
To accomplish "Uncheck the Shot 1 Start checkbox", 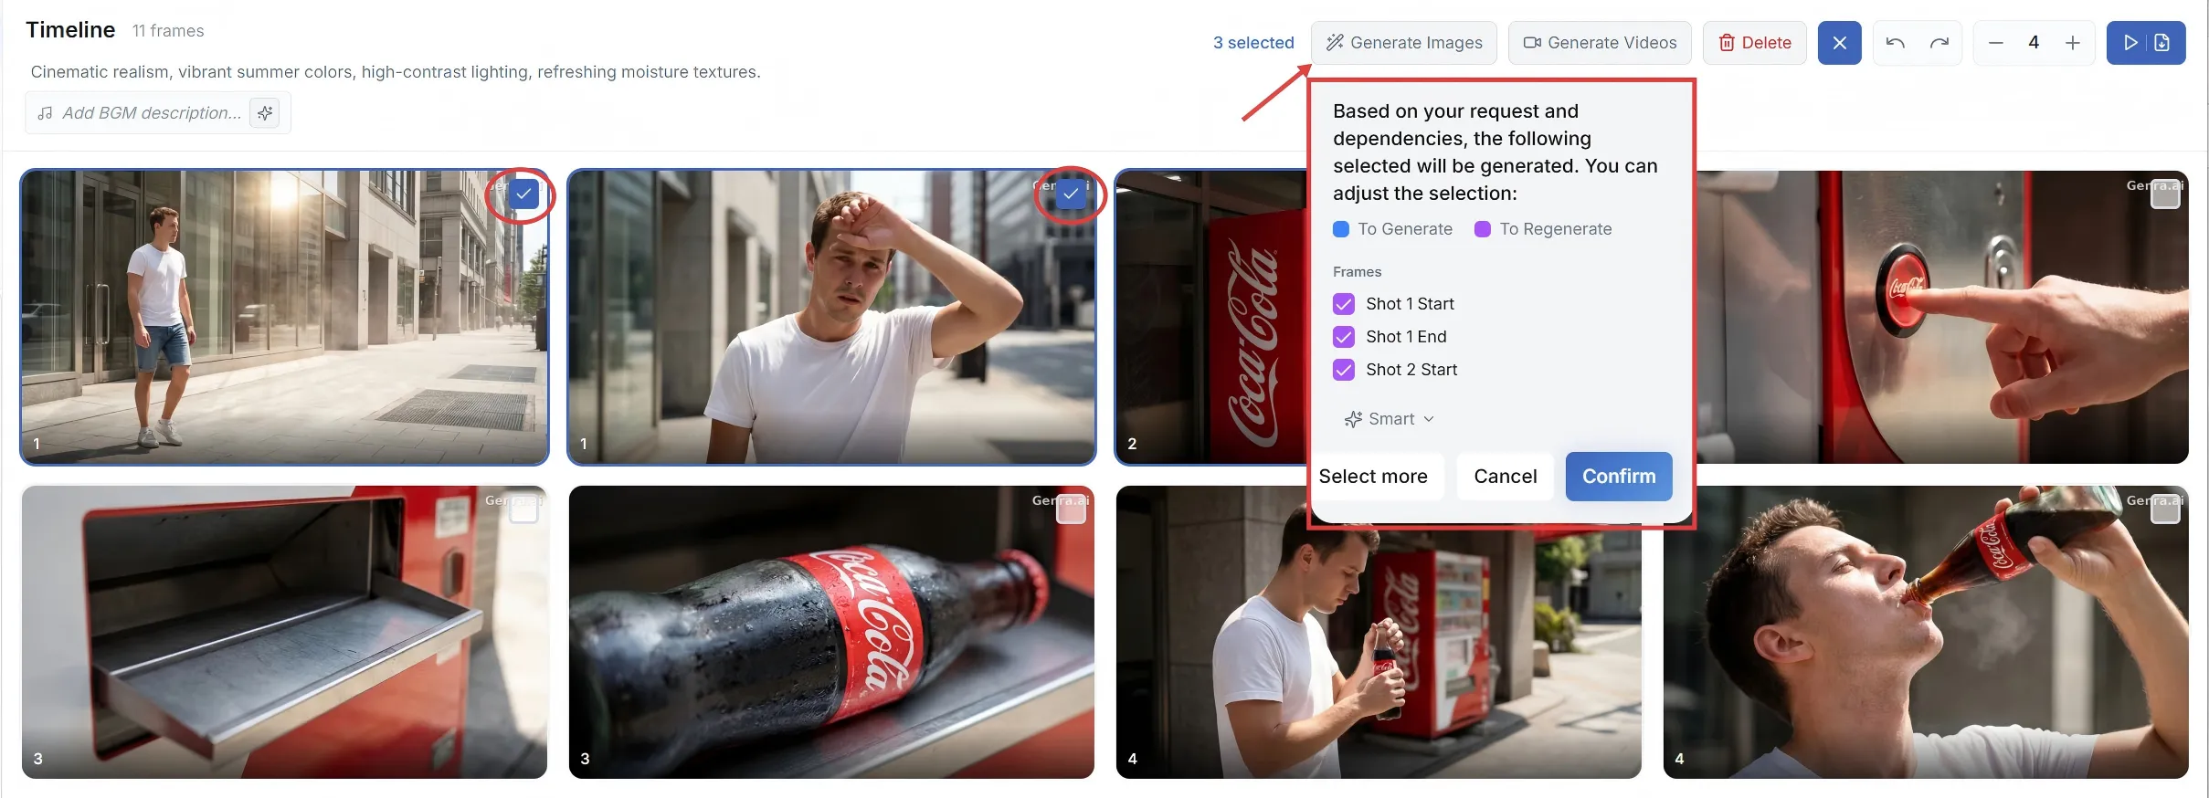I will point(1344,304).
